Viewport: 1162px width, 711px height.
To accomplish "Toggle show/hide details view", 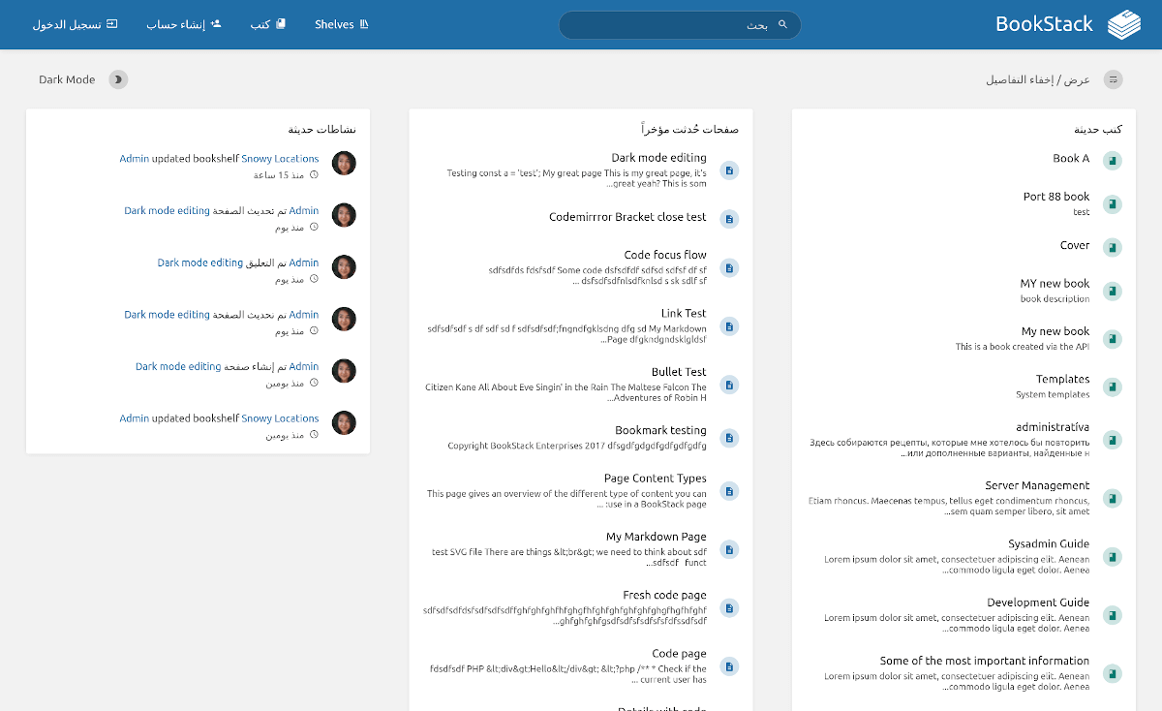I will point(1113,79).
